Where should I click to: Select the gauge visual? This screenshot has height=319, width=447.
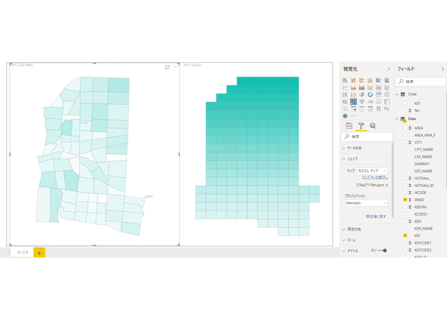(370, 101)
